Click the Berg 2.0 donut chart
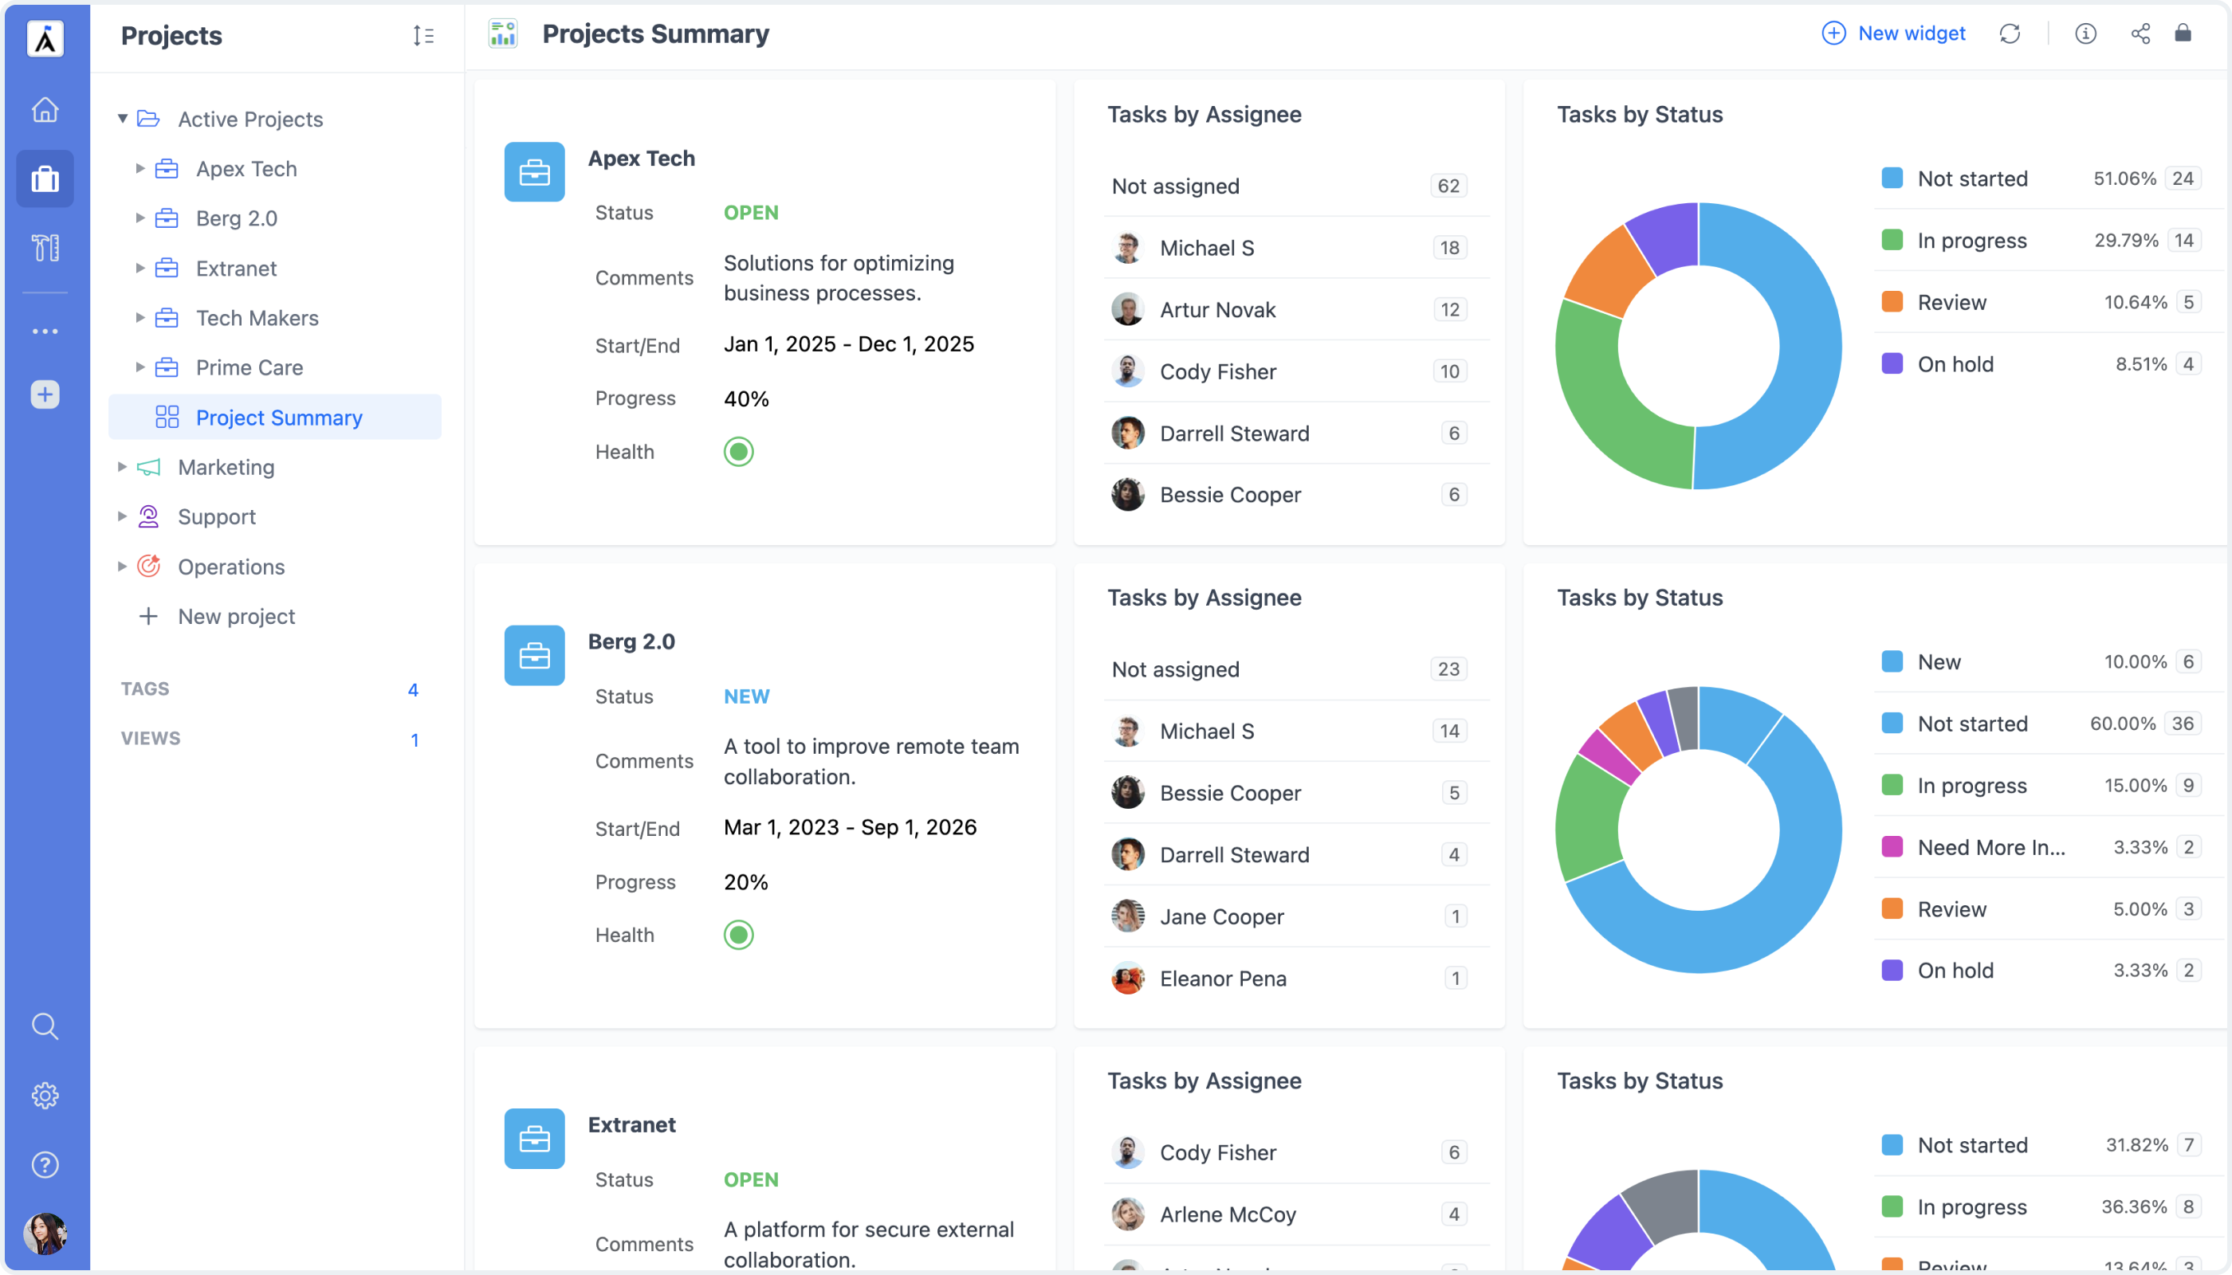 point(1699,830)
